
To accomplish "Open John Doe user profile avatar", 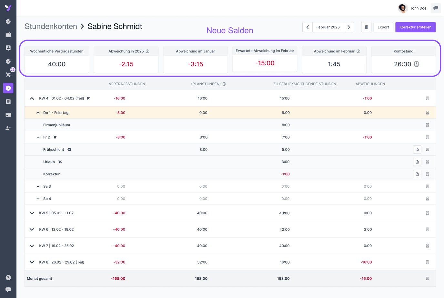I will coord(402,8).
